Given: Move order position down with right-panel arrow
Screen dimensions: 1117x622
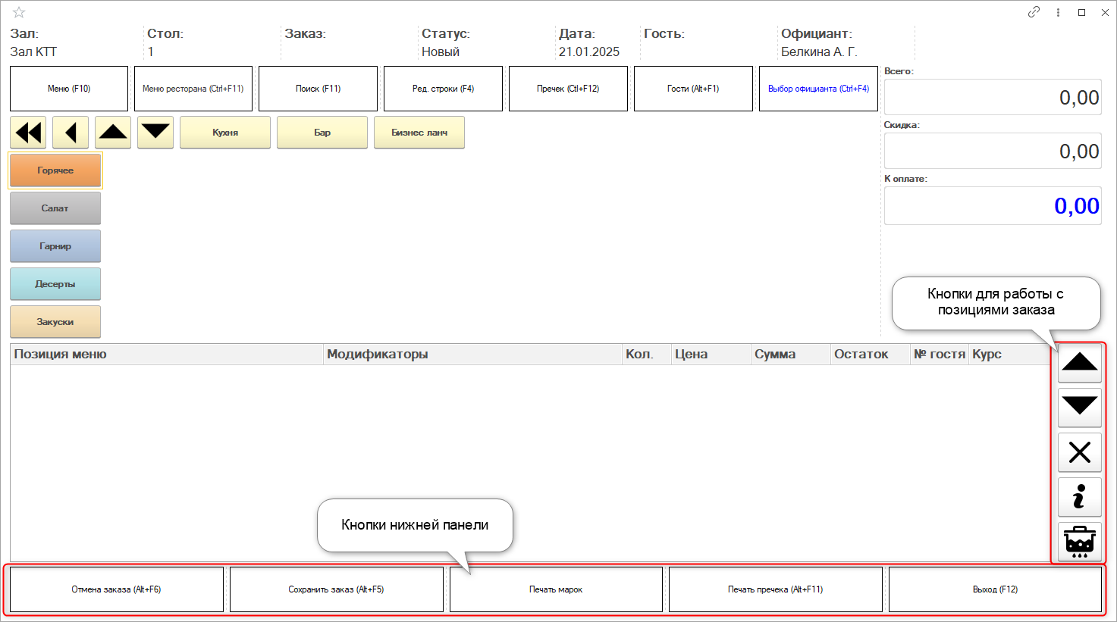Looking at the screenshot, I should (x=1079, y=408).
